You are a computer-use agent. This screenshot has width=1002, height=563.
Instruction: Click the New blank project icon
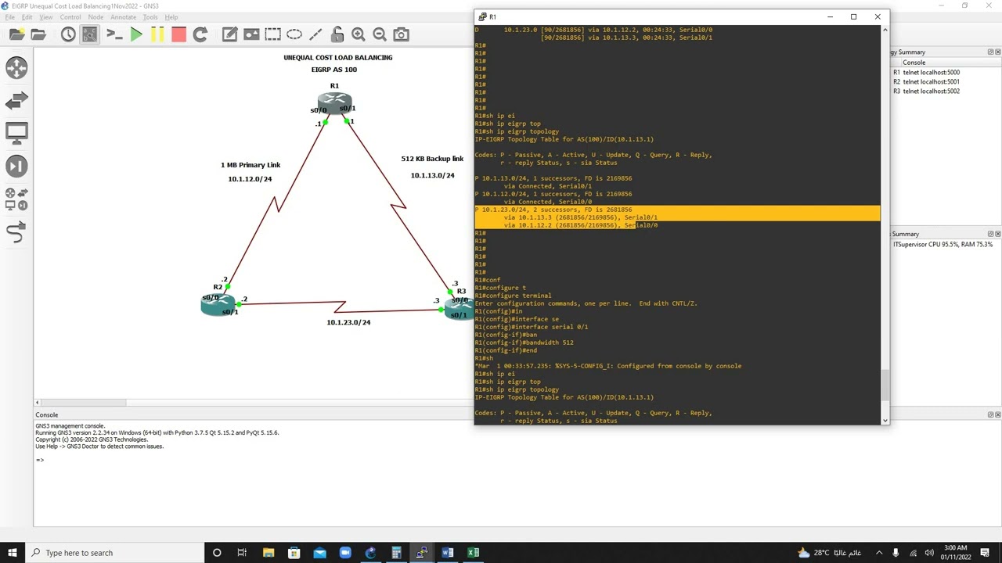click(16, 34)
